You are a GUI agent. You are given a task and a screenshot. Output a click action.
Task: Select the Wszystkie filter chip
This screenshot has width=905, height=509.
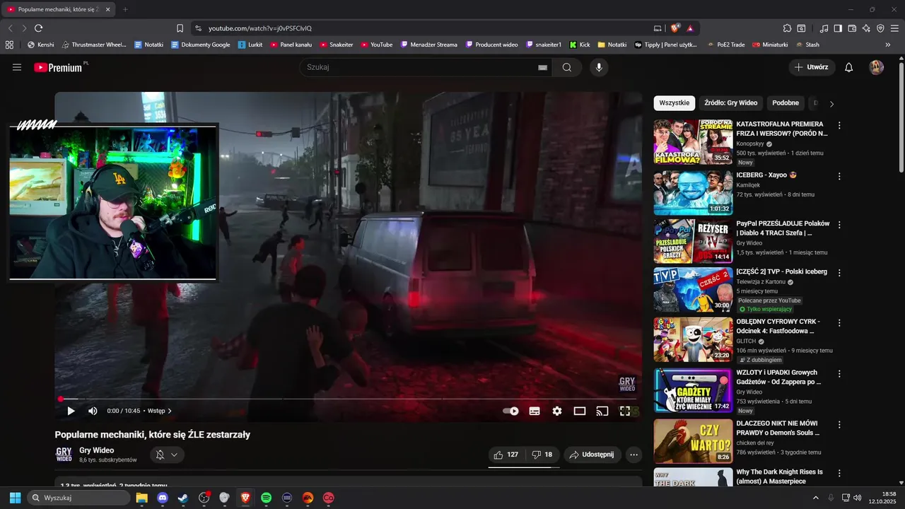pos(675,103)
